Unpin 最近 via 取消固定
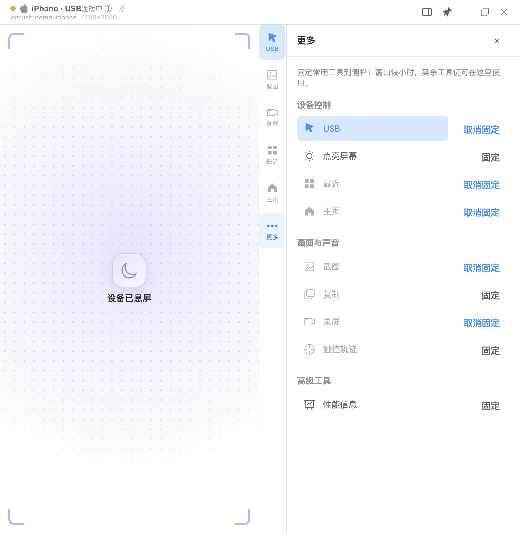This screenshot has height=533, width=520. click(x=482, y=185)
